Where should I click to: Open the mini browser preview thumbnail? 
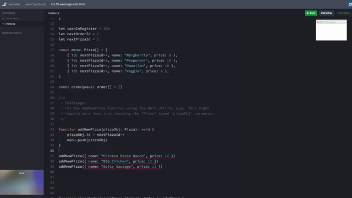pyautogui.click(x=331, y=30)
